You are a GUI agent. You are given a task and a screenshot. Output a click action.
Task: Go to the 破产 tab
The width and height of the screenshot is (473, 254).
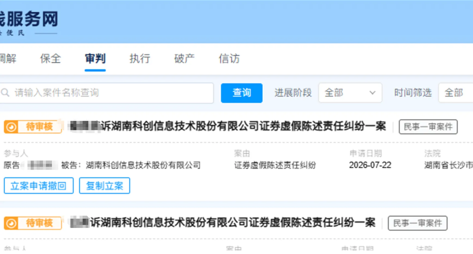(184, 59)
